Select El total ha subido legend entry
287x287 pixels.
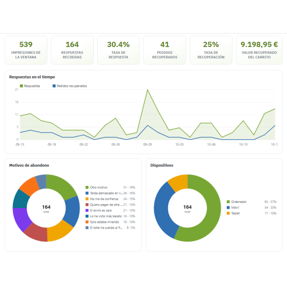coord(110,228)
